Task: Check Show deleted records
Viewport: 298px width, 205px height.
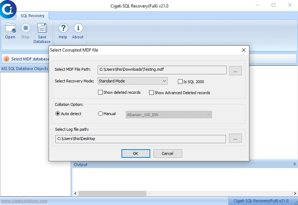Action: (x=100, y=92)
